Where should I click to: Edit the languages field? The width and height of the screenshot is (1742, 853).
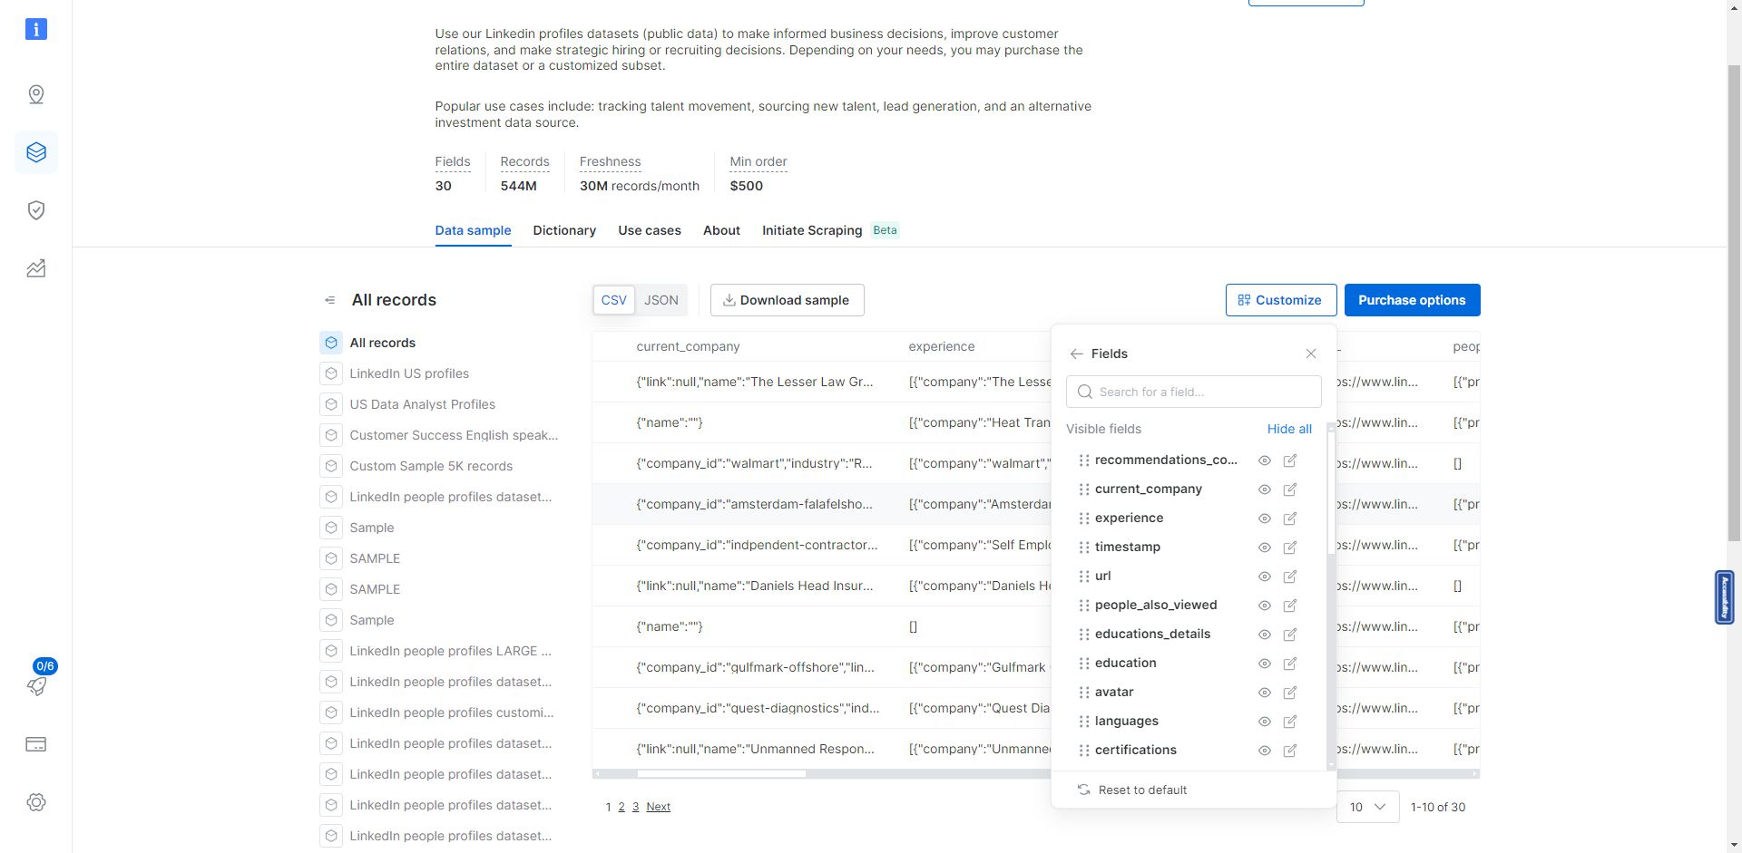pyautogui.click(x=1290, y=722)
